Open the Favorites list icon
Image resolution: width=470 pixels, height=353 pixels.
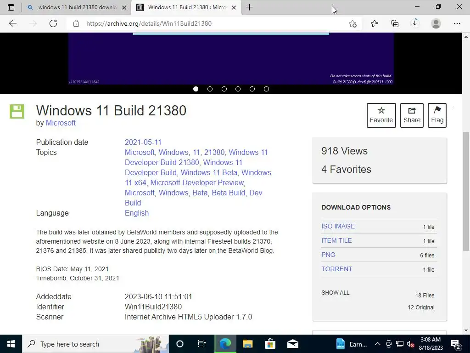(x=375, y=23)
